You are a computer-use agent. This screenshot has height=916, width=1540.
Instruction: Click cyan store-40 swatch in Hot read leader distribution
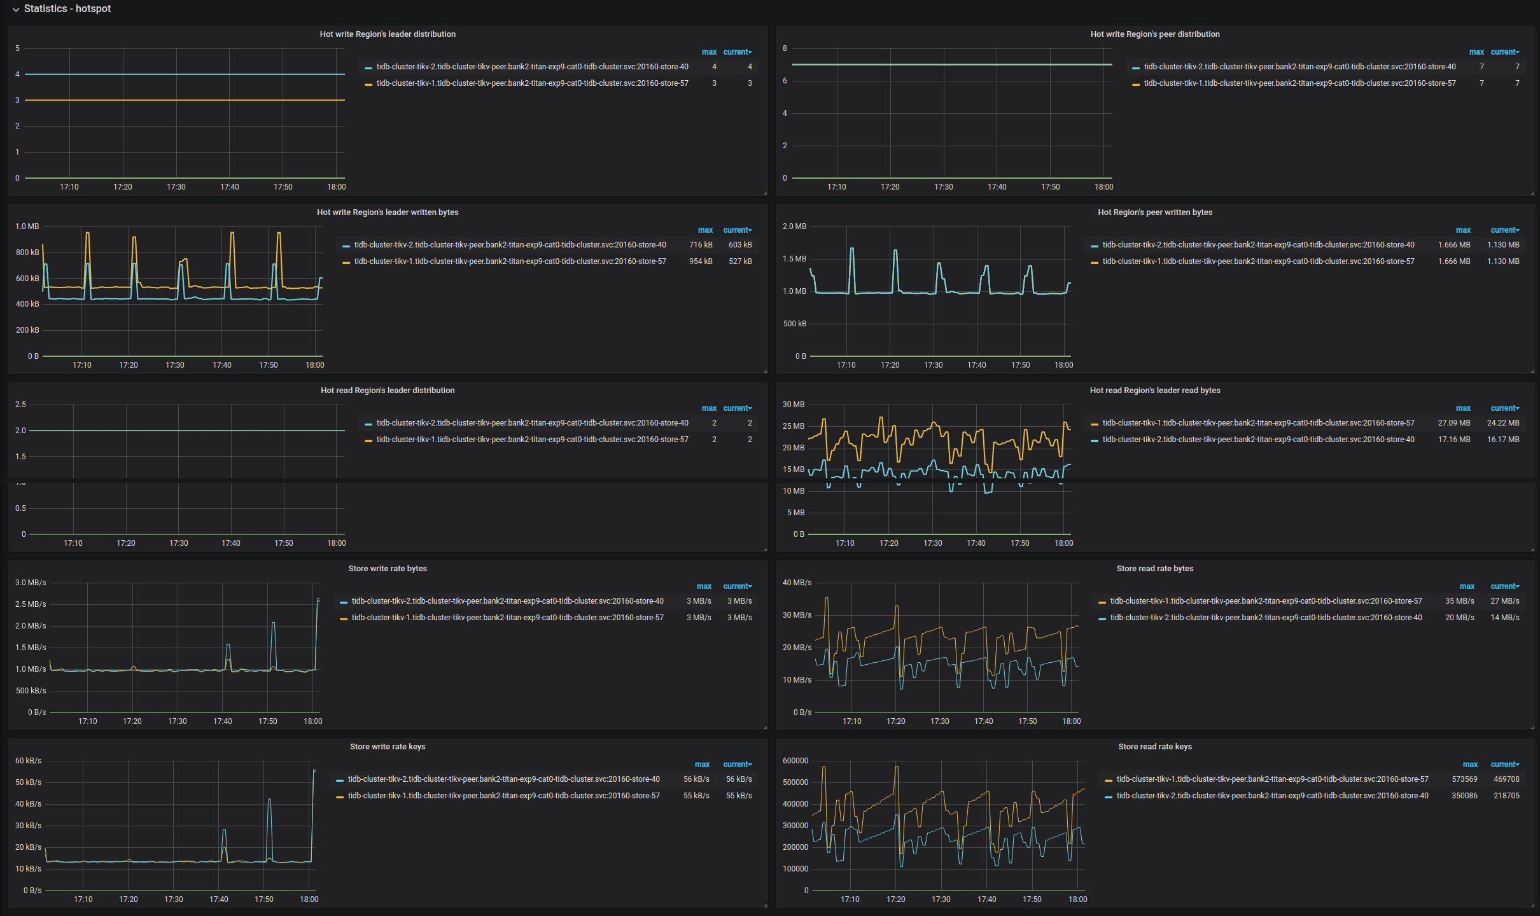[x=368, y=424]
